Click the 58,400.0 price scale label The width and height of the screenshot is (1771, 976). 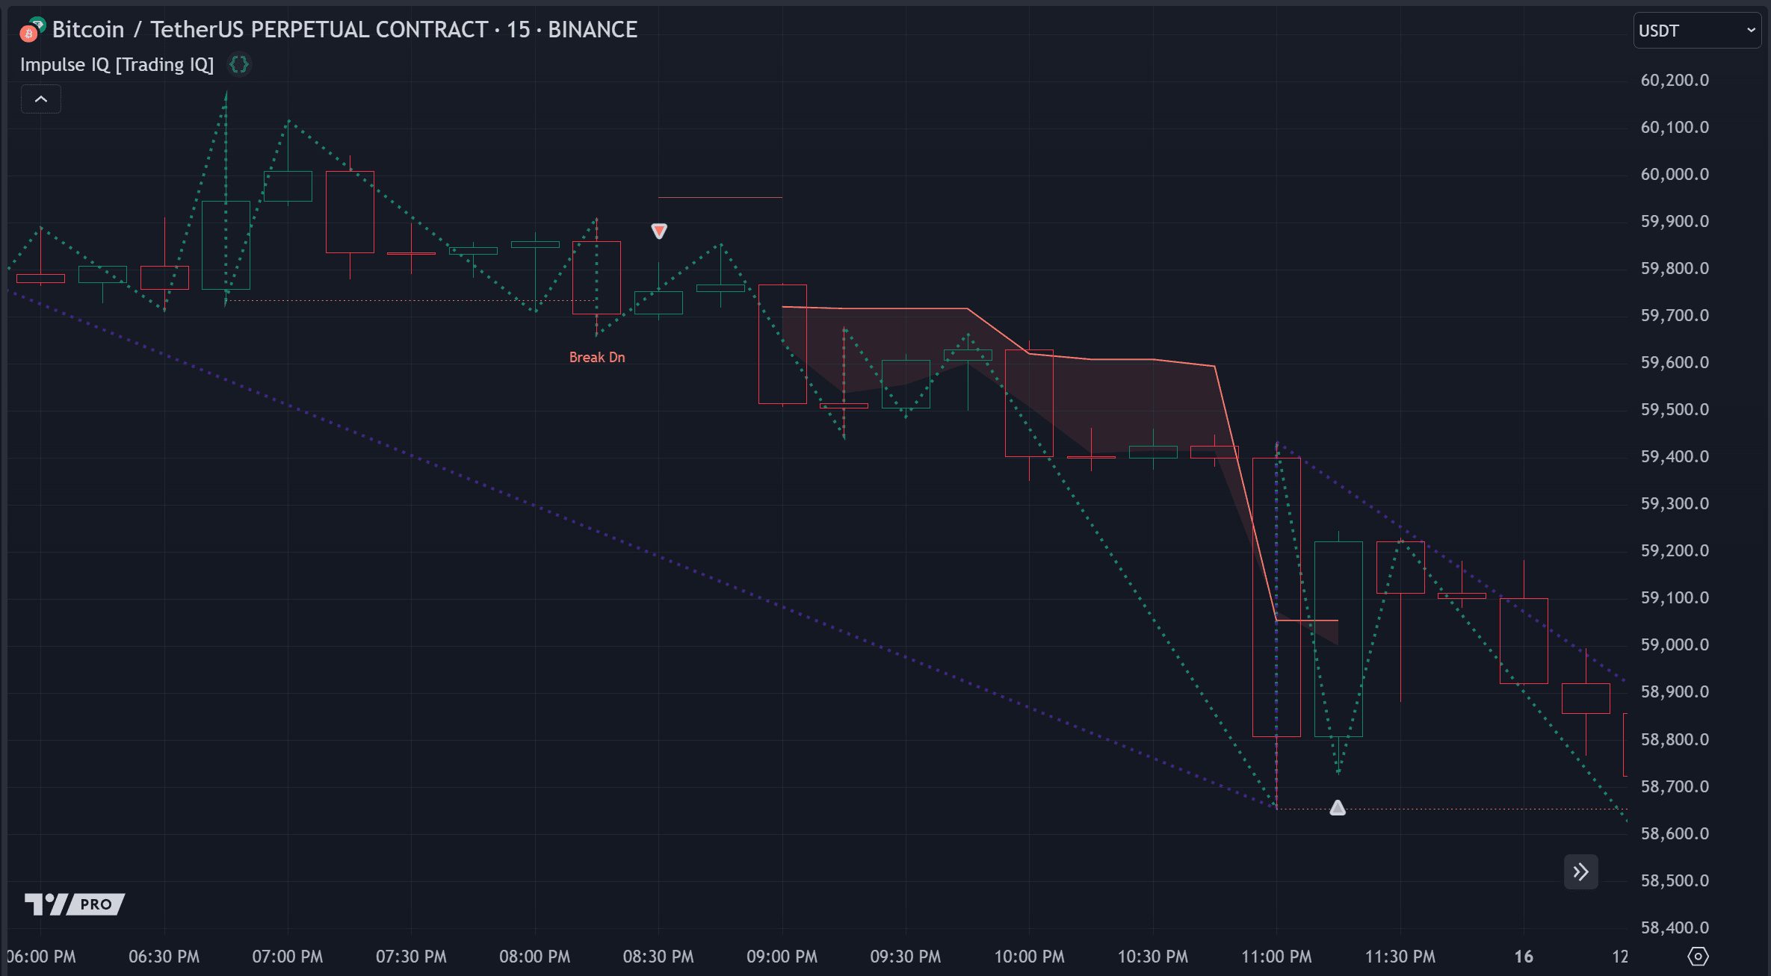pos(1675,927)
